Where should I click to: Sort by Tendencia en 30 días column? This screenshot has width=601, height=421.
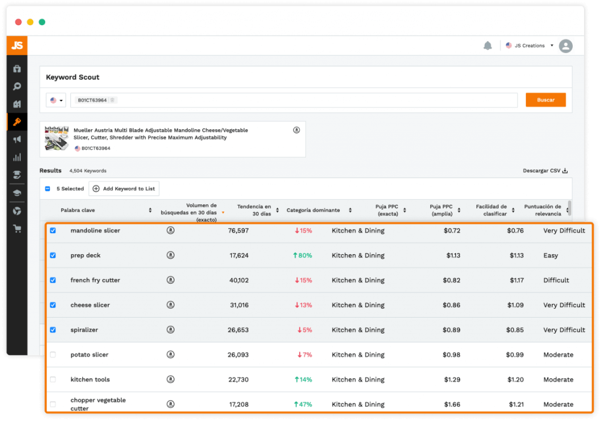pos(277,210)
